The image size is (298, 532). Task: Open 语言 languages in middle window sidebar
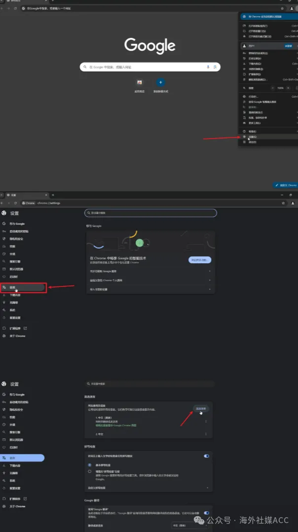22,287
